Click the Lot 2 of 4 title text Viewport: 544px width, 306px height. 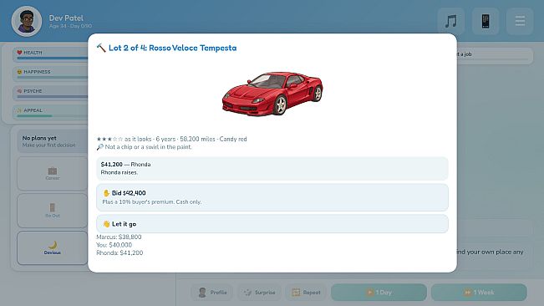(x=172, y=48)
